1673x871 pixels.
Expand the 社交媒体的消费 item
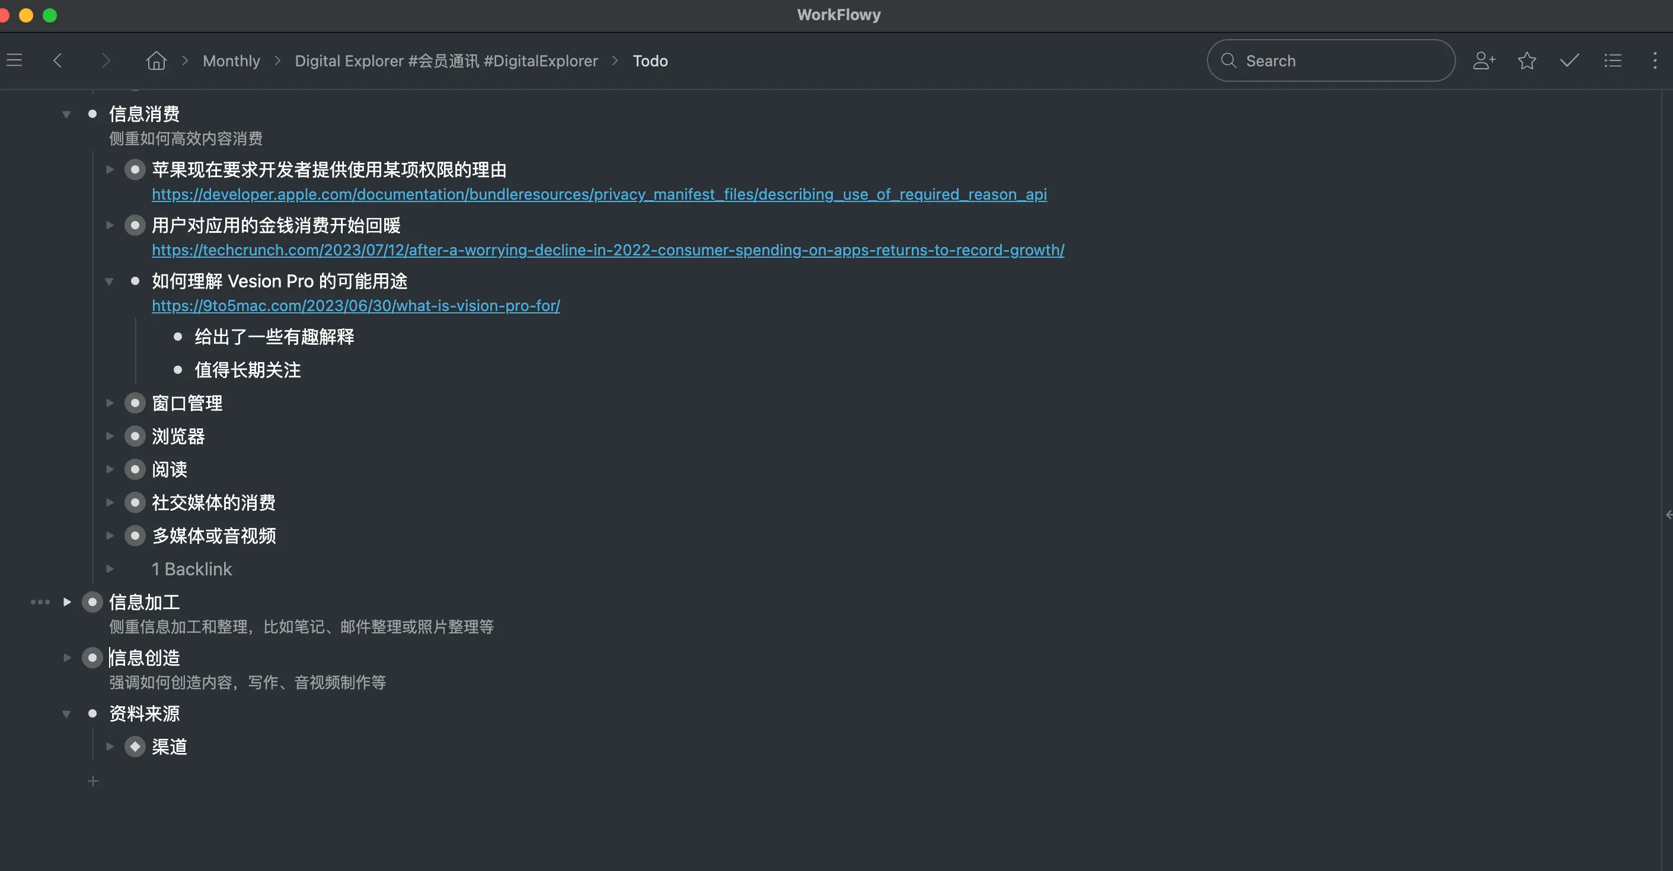coord(110,502)
